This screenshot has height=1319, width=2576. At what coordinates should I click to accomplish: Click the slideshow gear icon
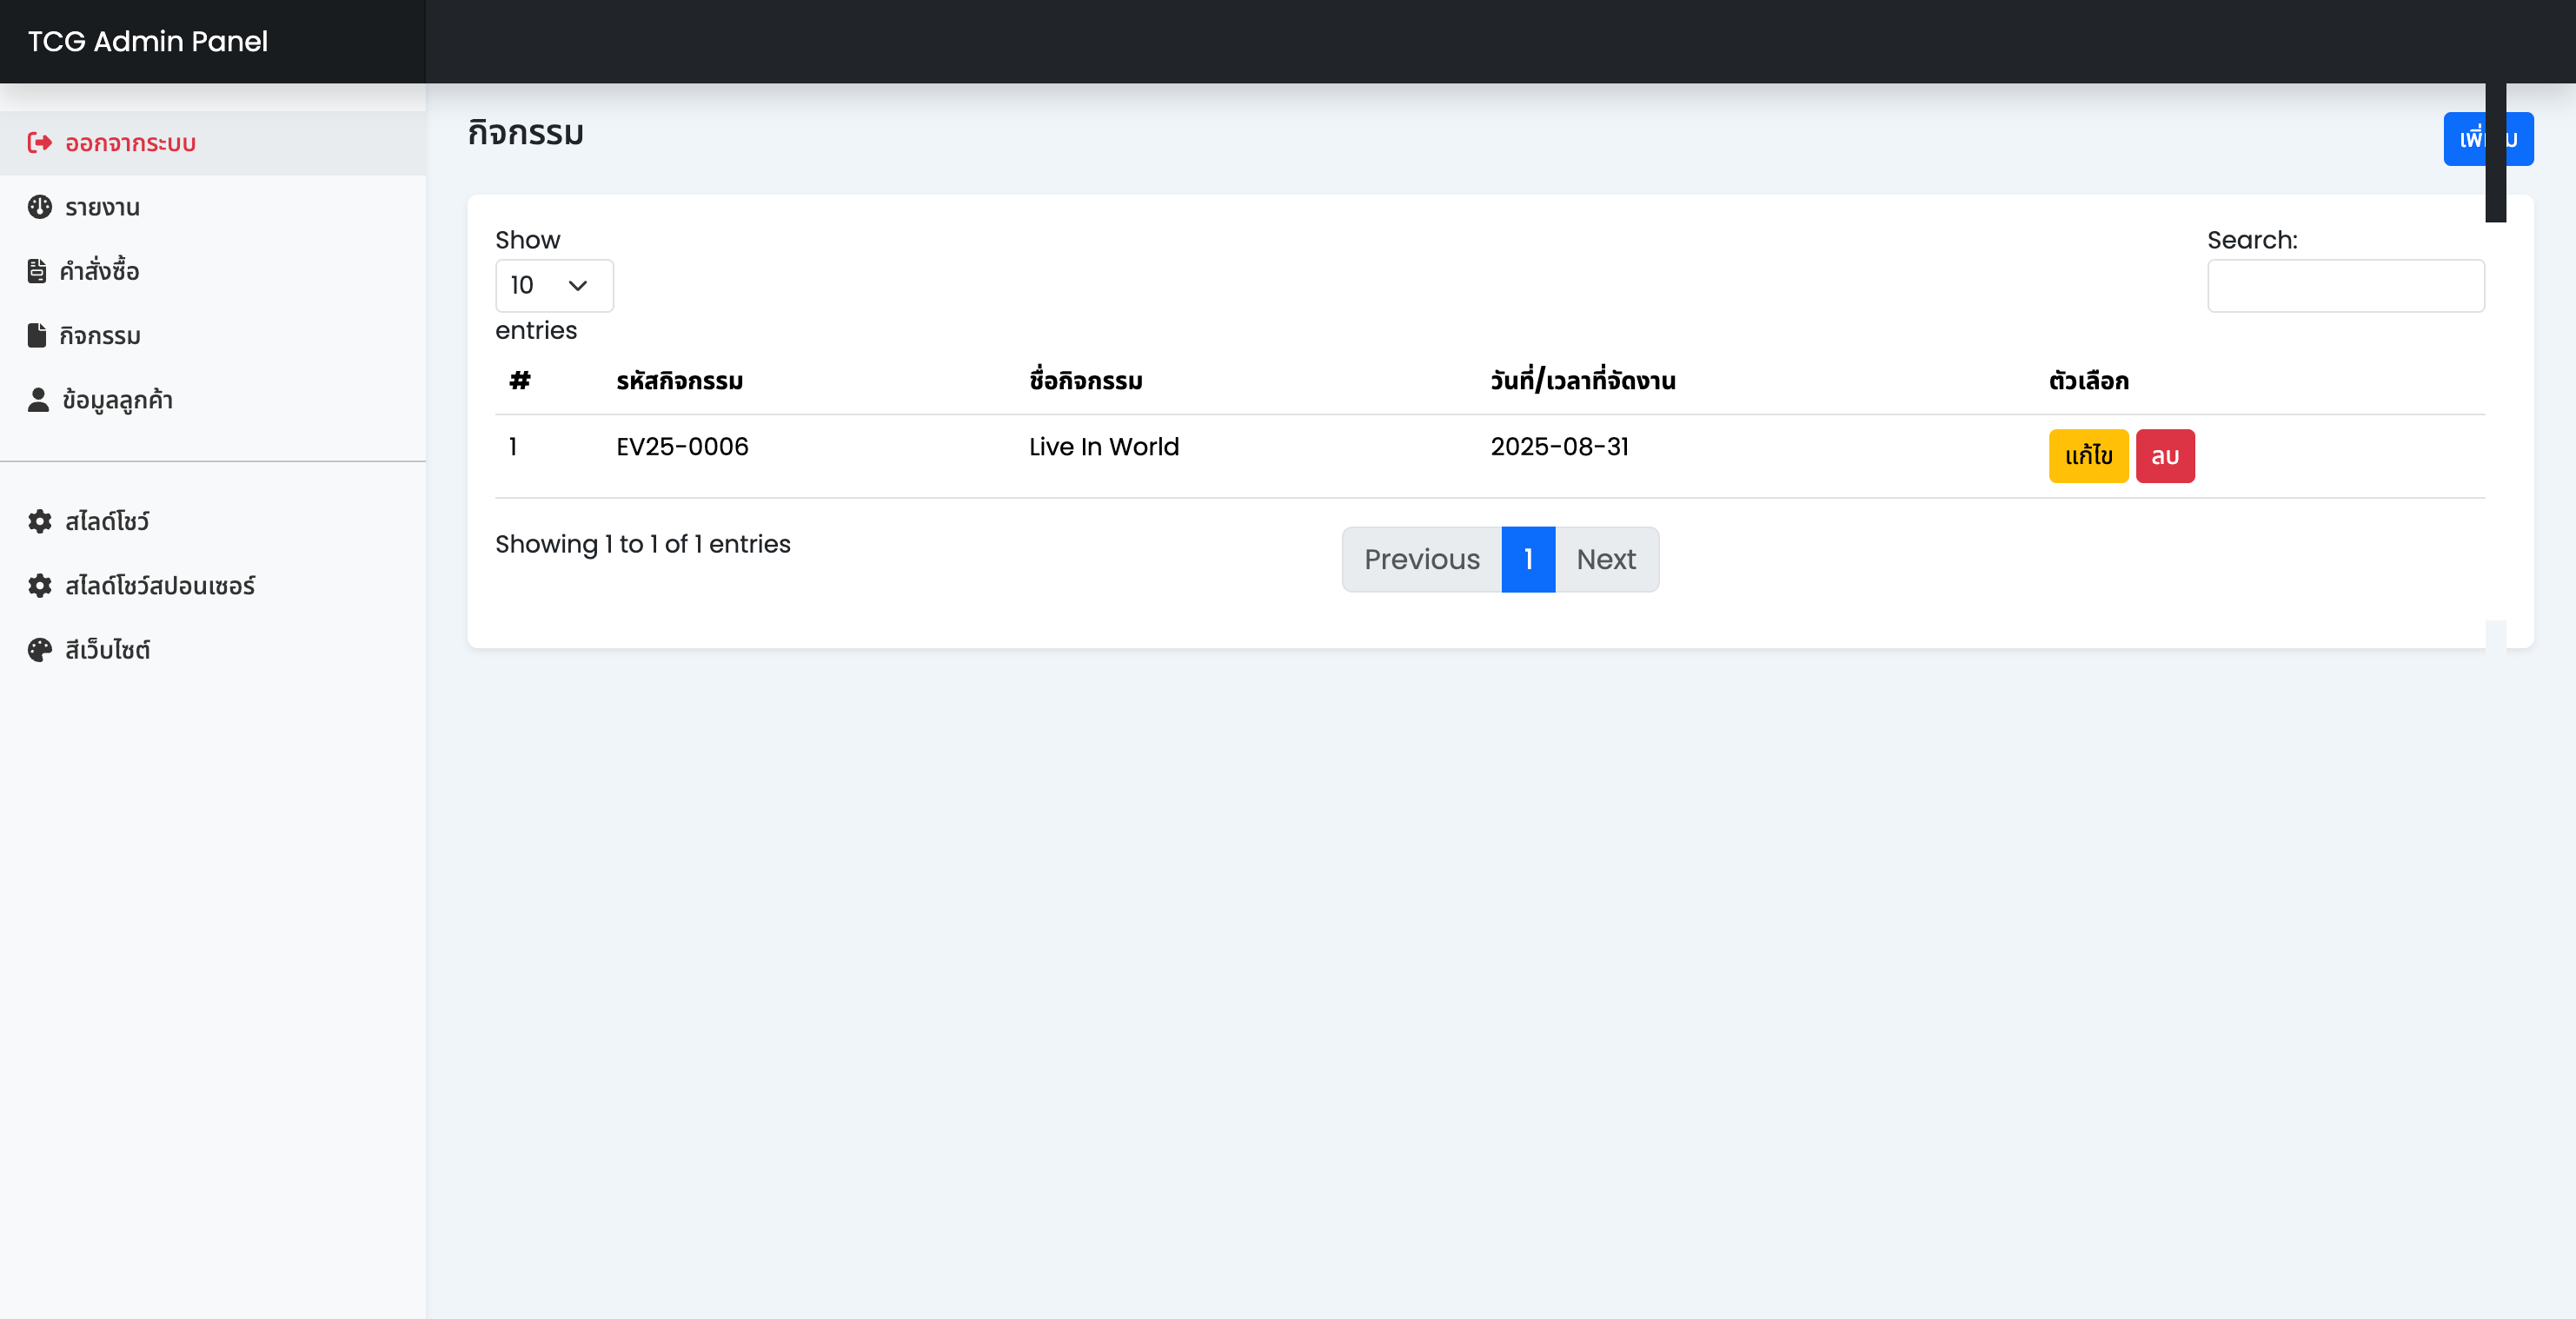[x=39, y=521]
